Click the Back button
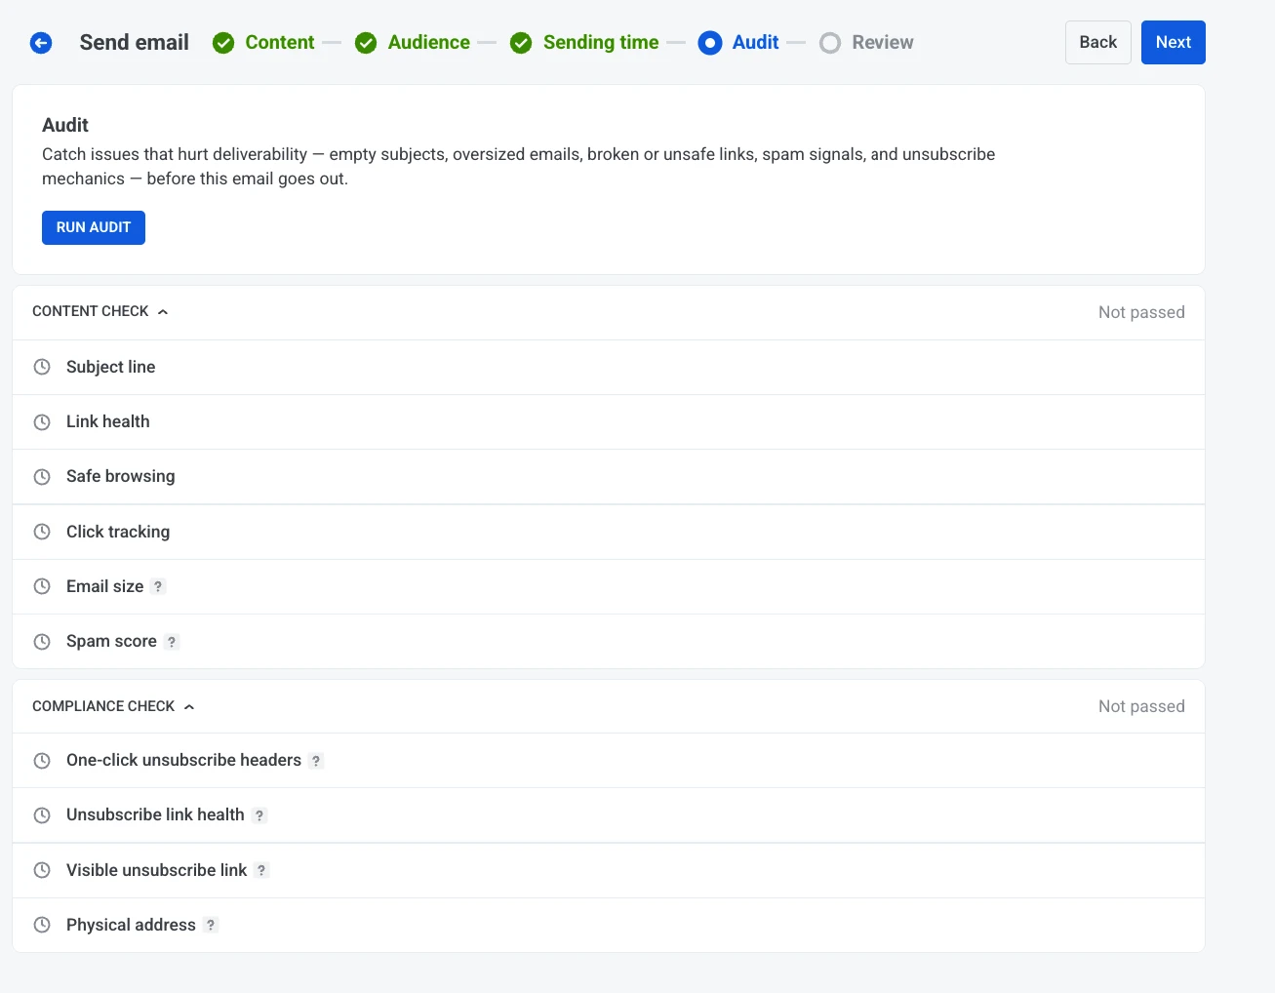1275x993 pixels. coord(1098,42)
